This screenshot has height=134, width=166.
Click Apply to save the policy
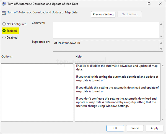pyautogui.click(x=154, y=128)
